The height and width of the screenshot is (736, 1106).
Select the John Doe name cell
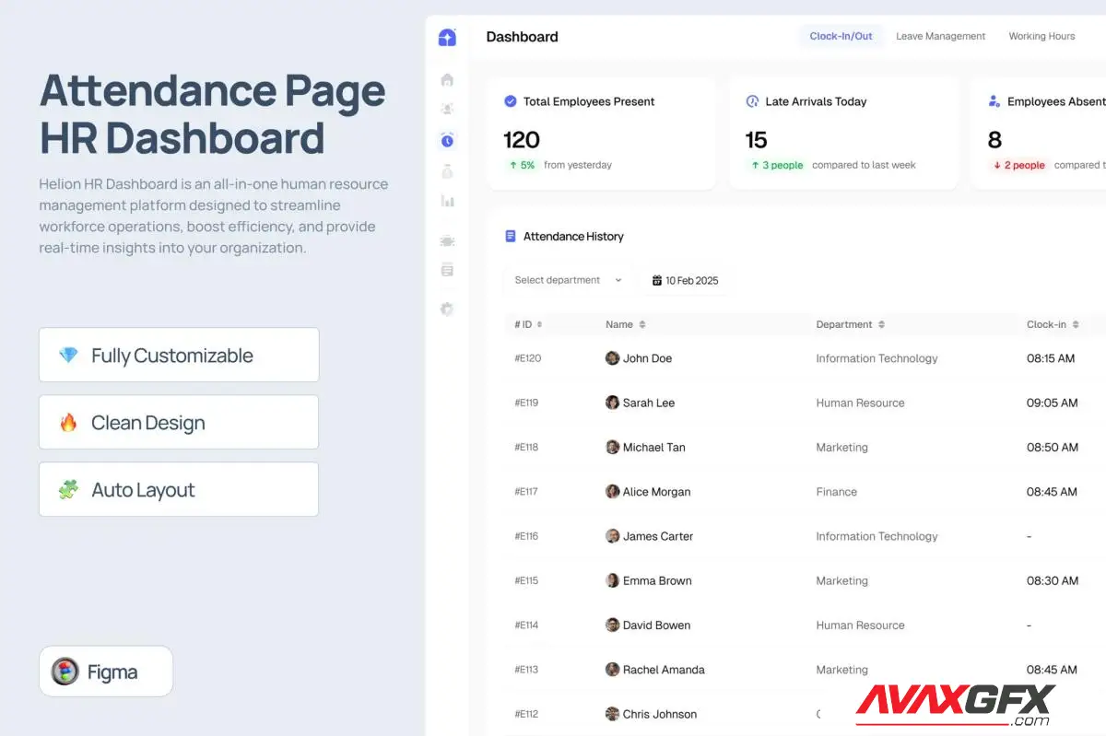(x=639, y=358)
